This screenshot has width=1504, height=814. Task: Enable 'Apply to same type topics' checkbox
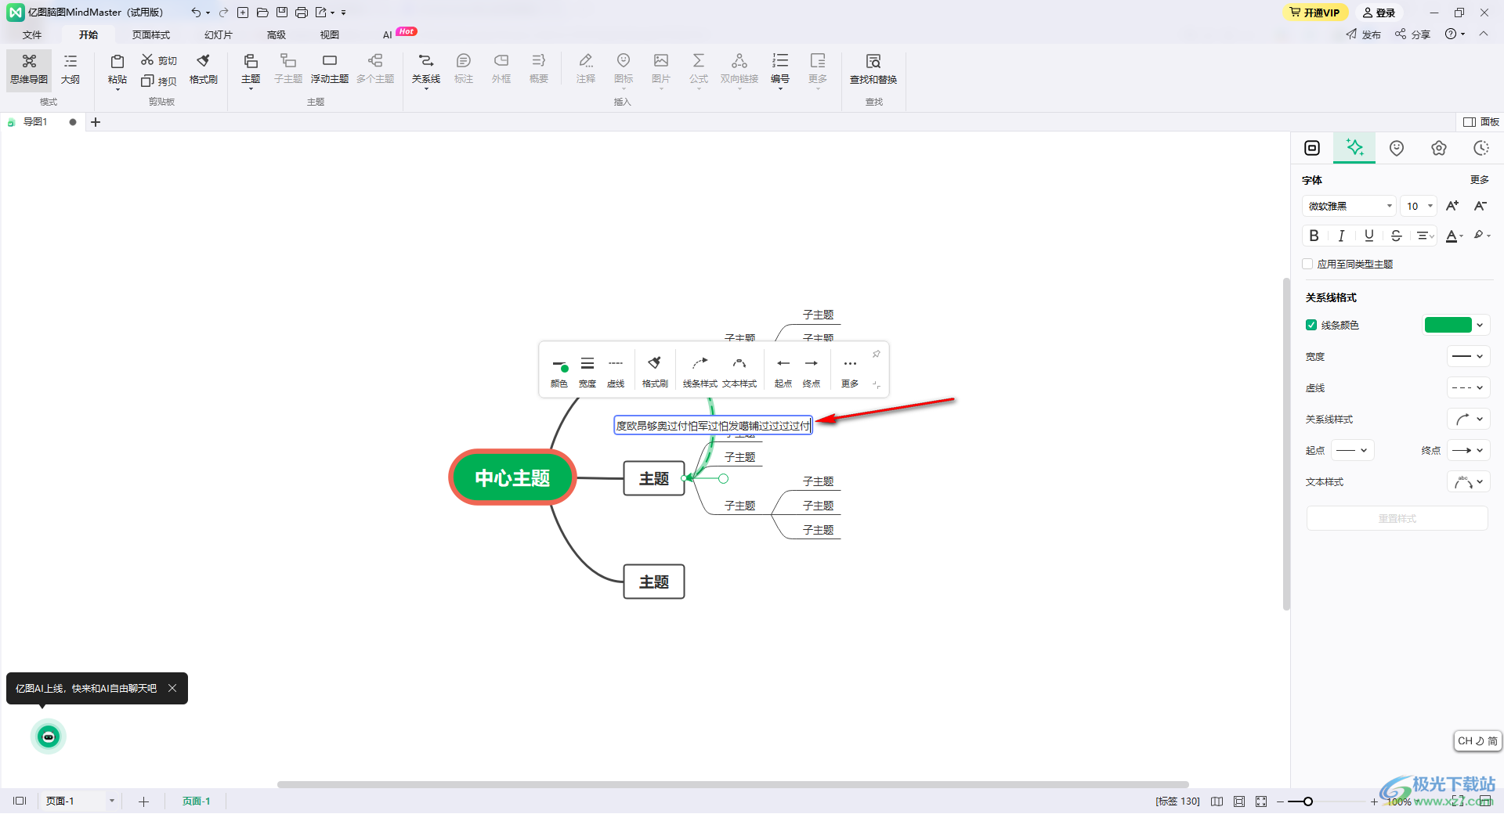tap(1307, 264)
